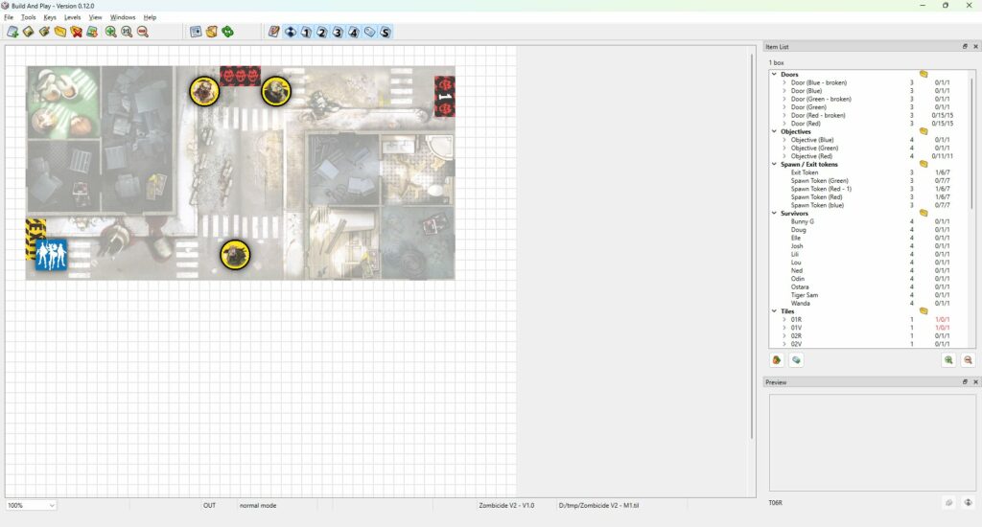
Task: Click the save map icon with green arrow
Action: click(x=92, y=32)
